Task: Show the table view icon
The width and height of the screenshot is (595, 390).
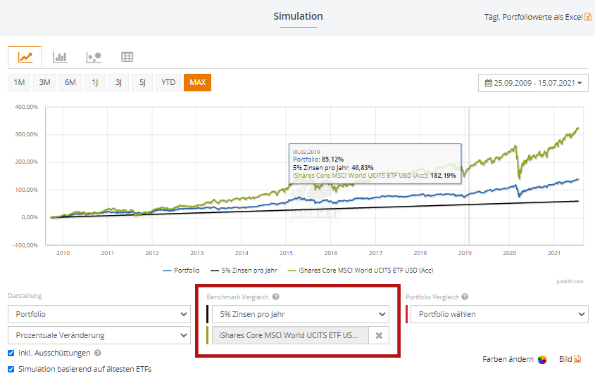Action: click(127, 57)
